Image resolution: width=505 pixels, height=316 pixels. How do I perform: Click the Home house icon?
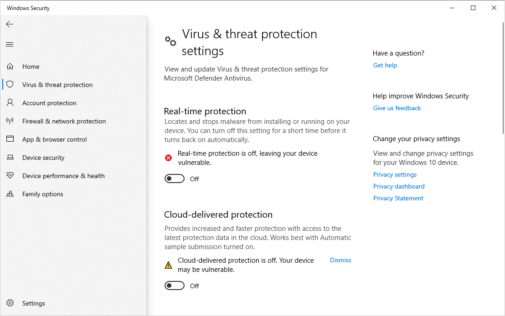(x=10, y=66)
